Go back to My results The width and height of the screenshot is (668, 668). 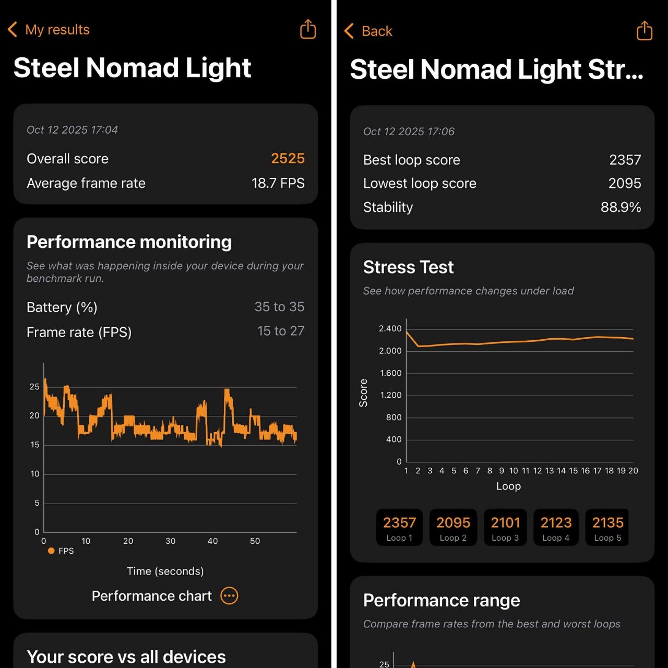57,30
